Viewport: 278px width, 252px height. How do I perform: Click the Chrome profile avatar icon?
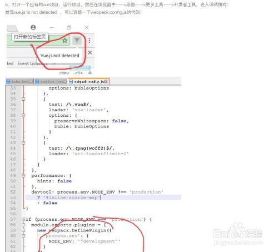33,27
